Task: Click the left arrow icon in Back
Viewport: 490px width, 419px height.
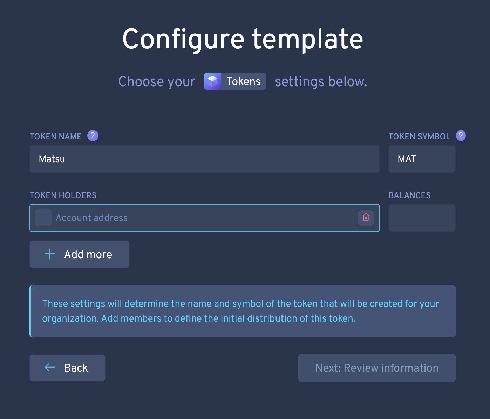Action: tap(50, 368)
